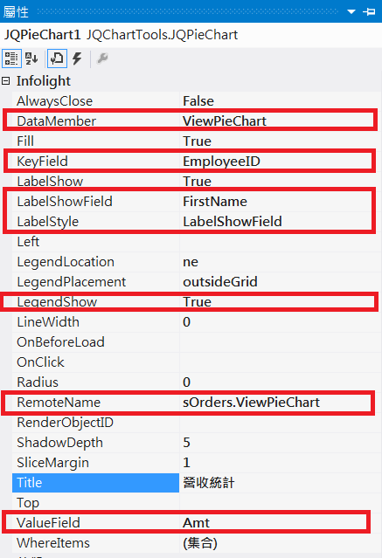Edit the Title value field
382x558 pixels.
coord(280,483)
